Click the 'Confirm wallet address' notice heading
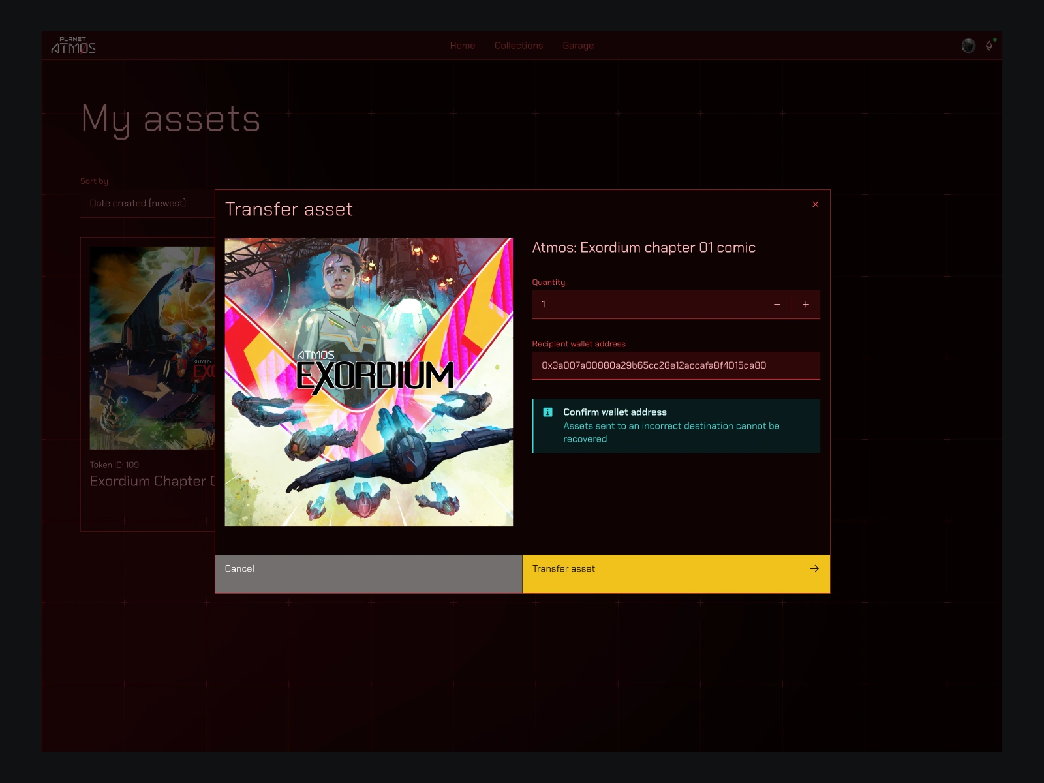The height and width of the screenshot is (783, 1044). (615, 412)
